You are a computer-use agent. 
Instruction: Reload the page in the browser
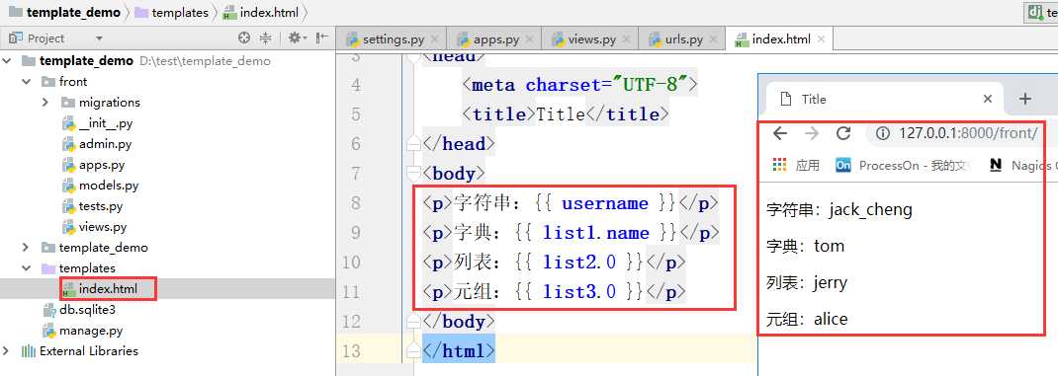(x=843, y=133)
